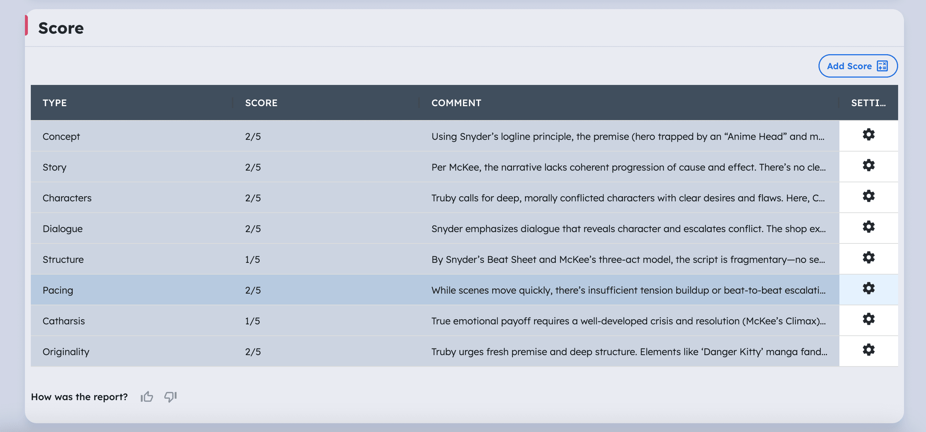This screenshot has width=926, height=432.
Task: Select the Pacing row
Action: 58,290
